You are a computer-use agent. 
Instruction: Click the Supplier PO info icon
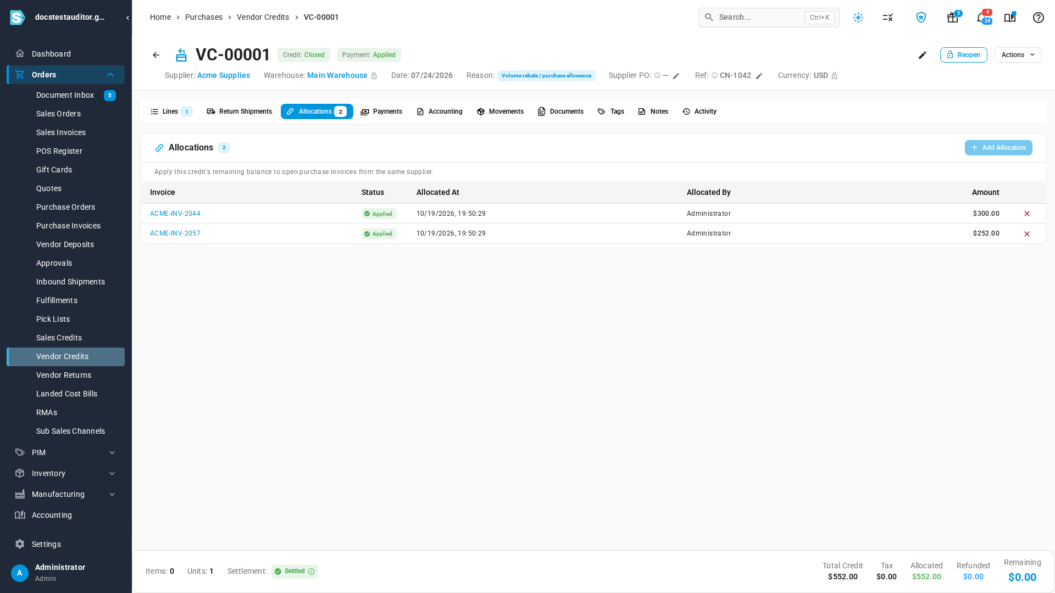[657, 76]
